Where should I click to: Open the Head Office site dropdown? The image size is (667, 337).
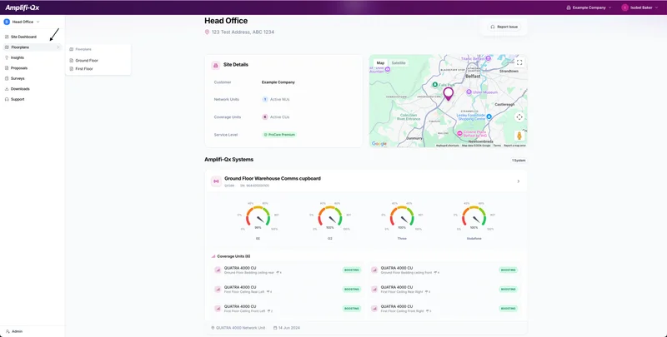coord(23,22)
